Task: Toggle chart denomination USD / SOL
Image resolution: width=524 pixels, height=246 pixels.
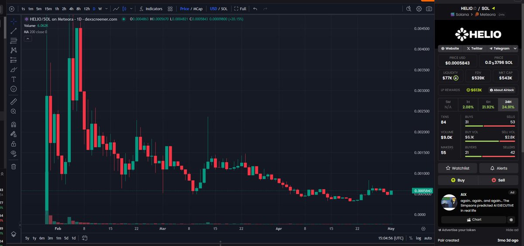Action: [219, 9]
